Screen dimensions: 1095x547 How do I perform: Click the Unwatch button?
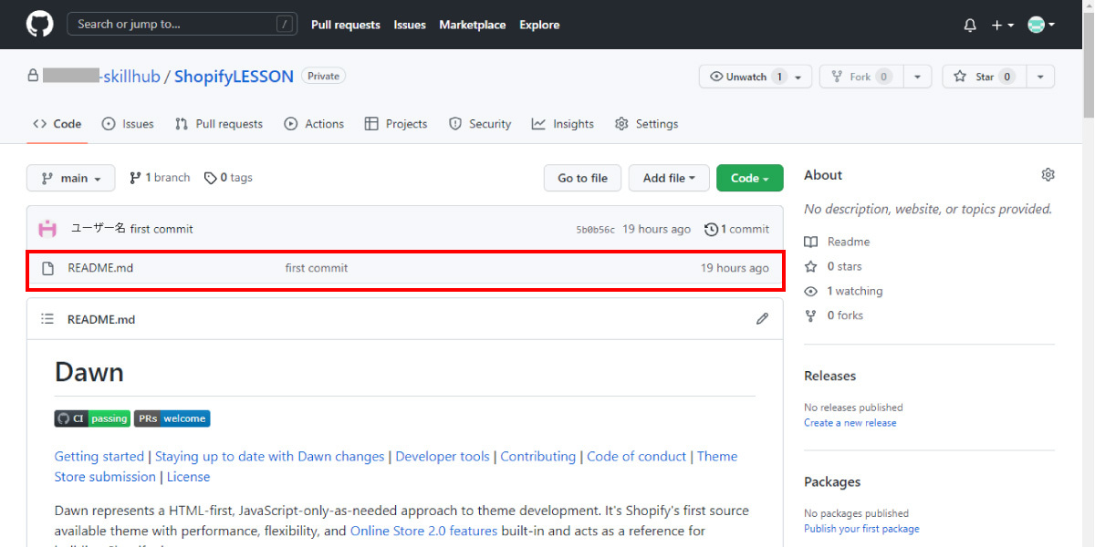[746, 77]
